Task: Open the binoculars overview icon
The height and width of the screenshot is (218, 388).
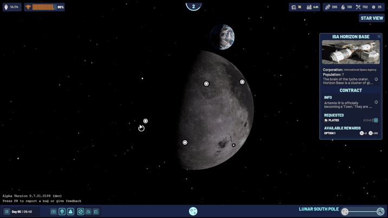Action: [x=54, y=211]
